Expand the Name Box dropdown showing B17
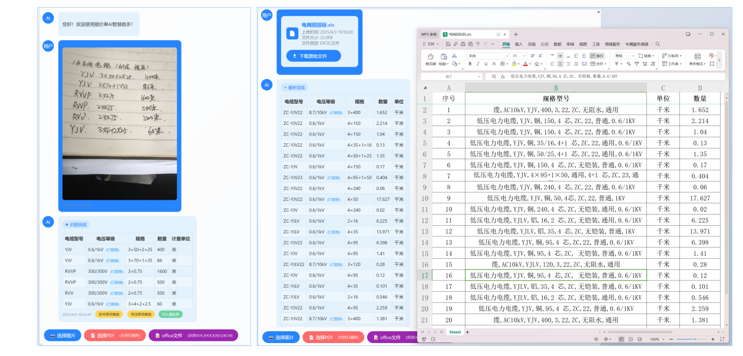This screenshot has width=743, height=356. point(479,77)
